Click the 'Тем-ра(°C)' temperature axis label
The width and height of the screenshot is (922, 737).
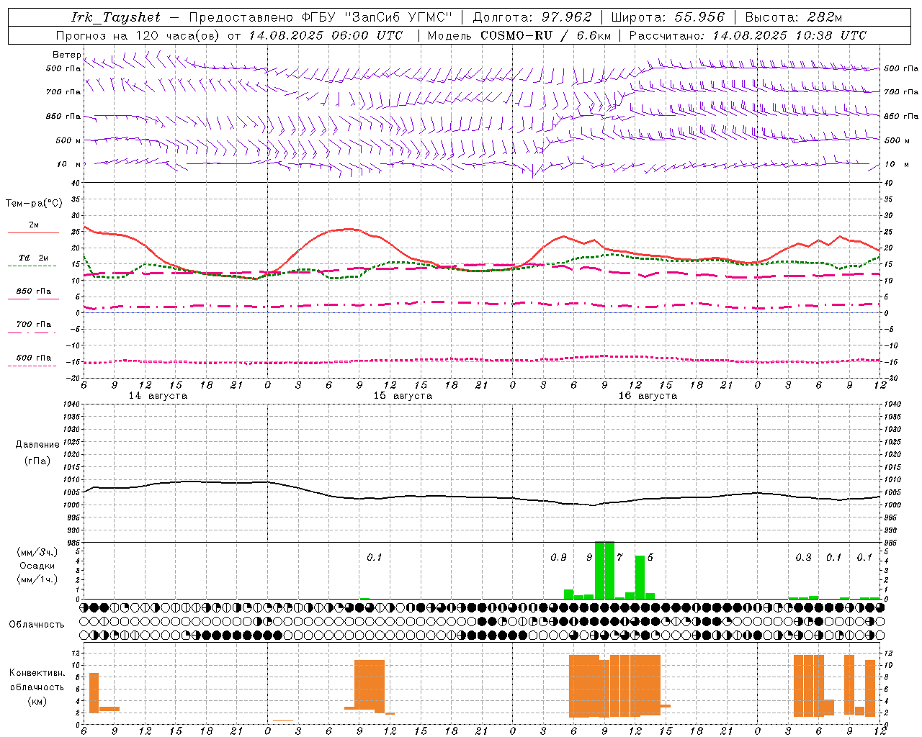pos(34,204)
